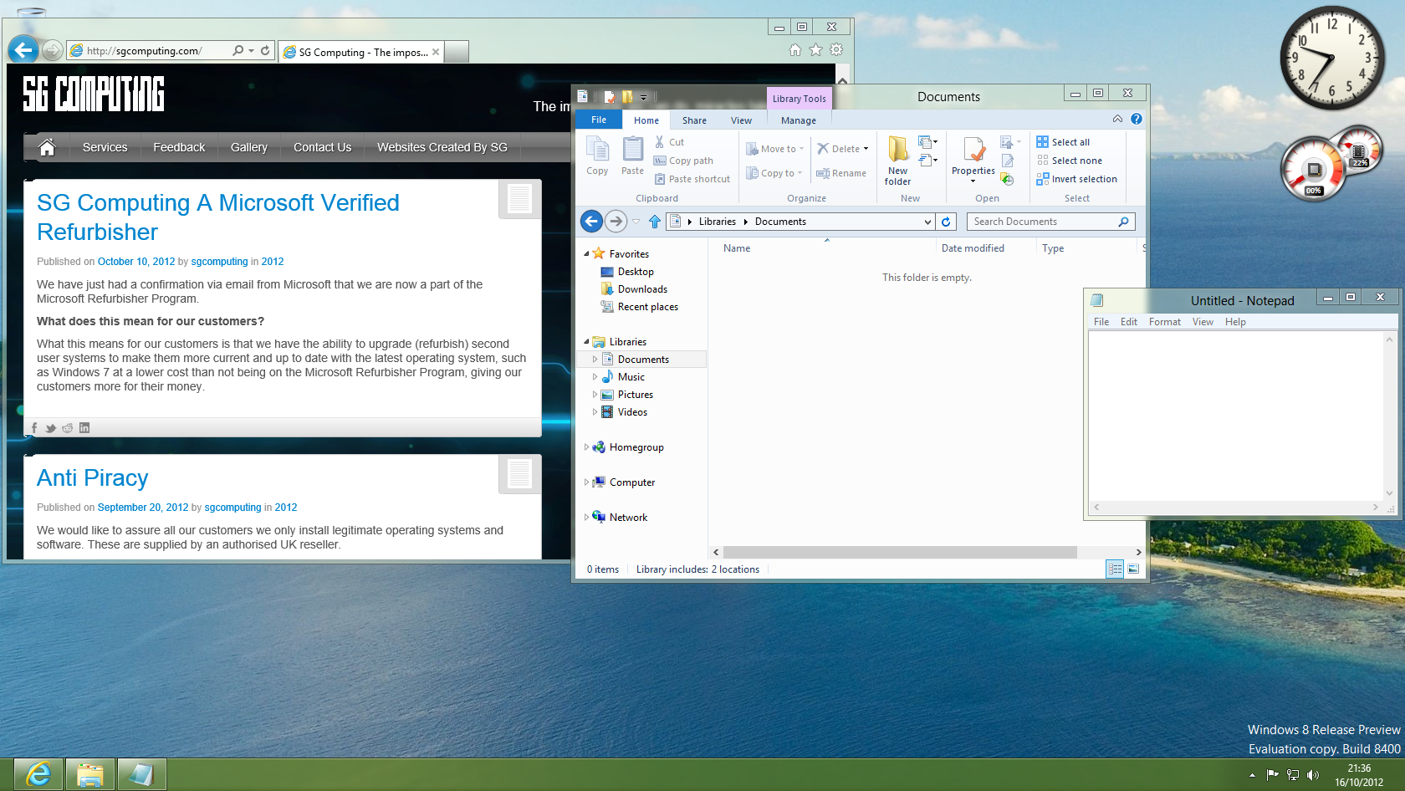The height and width of the screenshot is (791, 1405).
Task: Switch to large icons view in status bar
Action: (1133, 569)
